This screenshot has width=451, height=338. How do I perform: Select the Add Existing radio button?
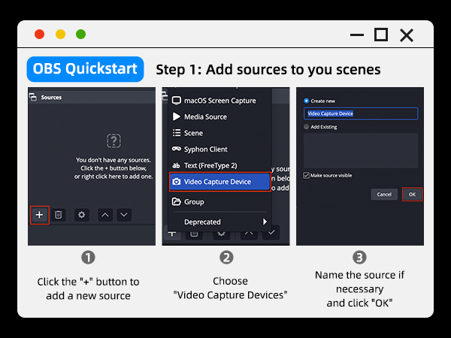[307, 127]
